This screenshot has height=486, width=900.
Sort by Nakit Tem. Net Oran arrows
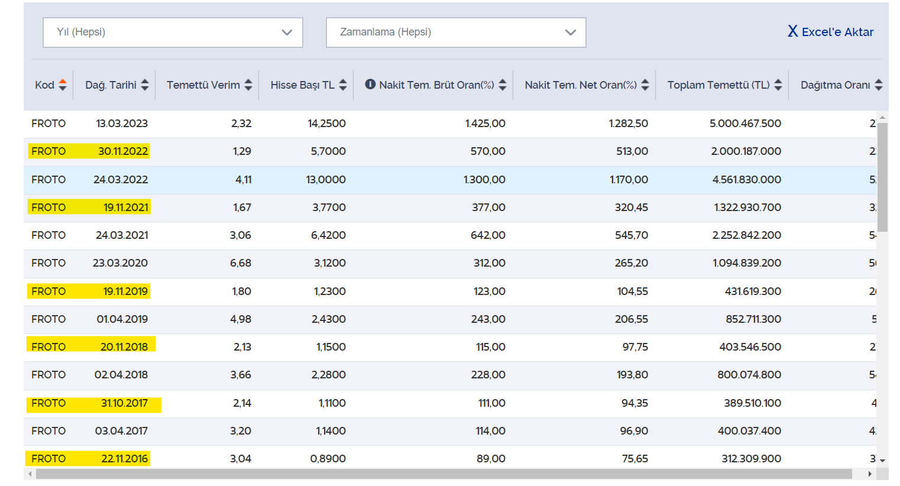pyautogui.click(x=645, y=85)
